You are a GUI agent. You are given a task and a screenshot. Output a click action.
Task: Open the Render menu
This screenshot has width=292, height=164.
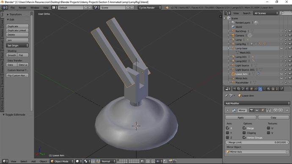pyautogui.click(x=22, y=8)
